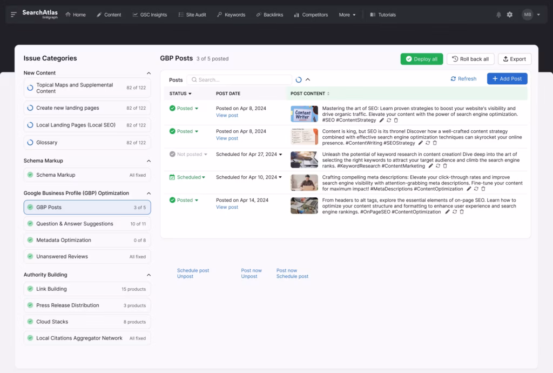
Task: Click the Schema Markup fixed checkmark
Action: point(29,175)
